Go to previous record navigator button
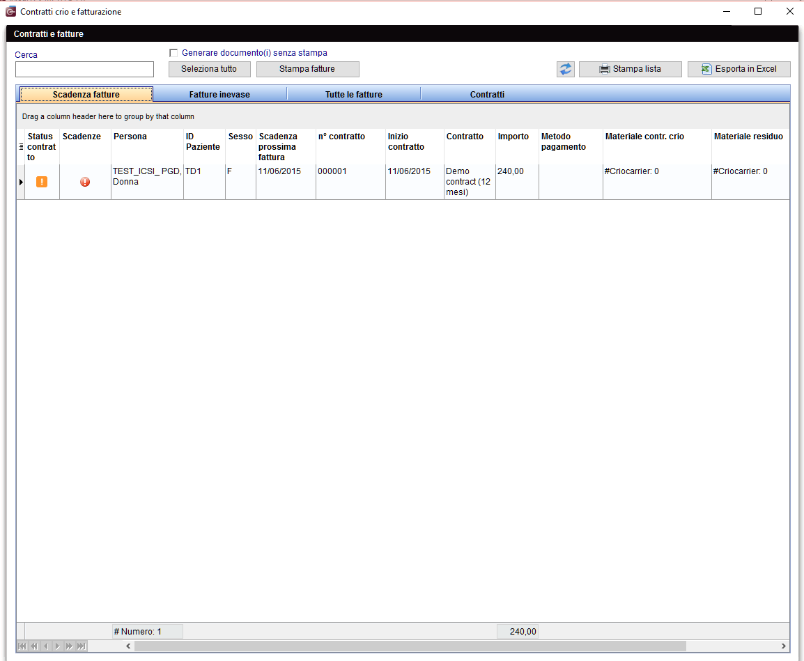 (x=46, y=646)
